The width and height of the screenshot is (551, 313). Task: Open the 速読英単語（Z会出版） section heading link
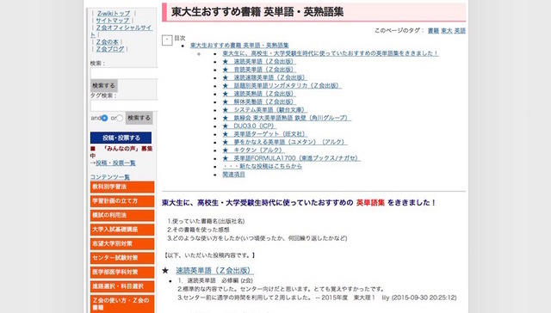(214, 271)
